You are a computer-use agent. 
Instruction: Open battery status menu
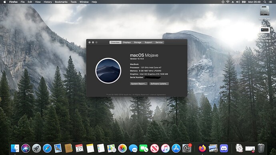[x=244, y=2]
